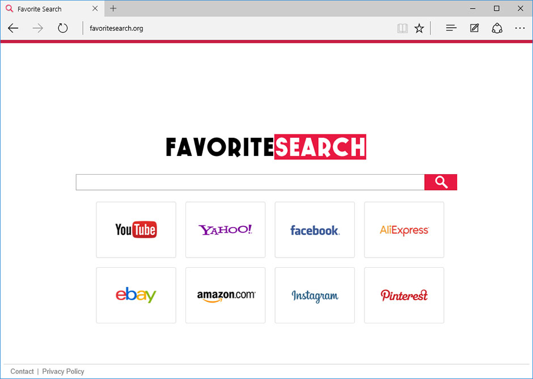Open the Yahoo shortcut tile

(x=225, y=230)
